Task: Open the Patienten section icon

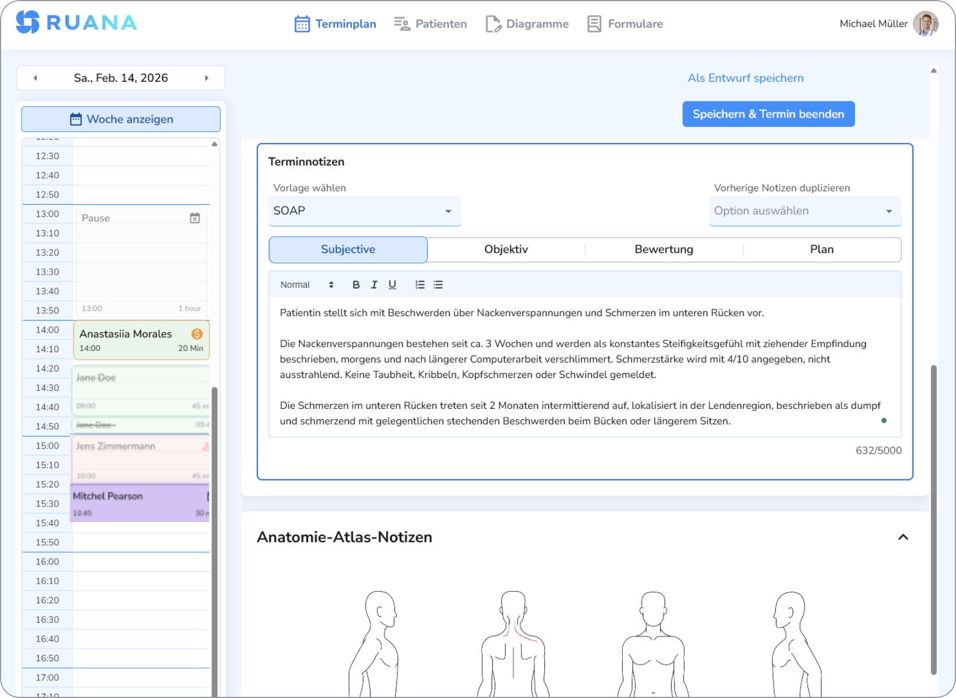Action: (401, 24)
